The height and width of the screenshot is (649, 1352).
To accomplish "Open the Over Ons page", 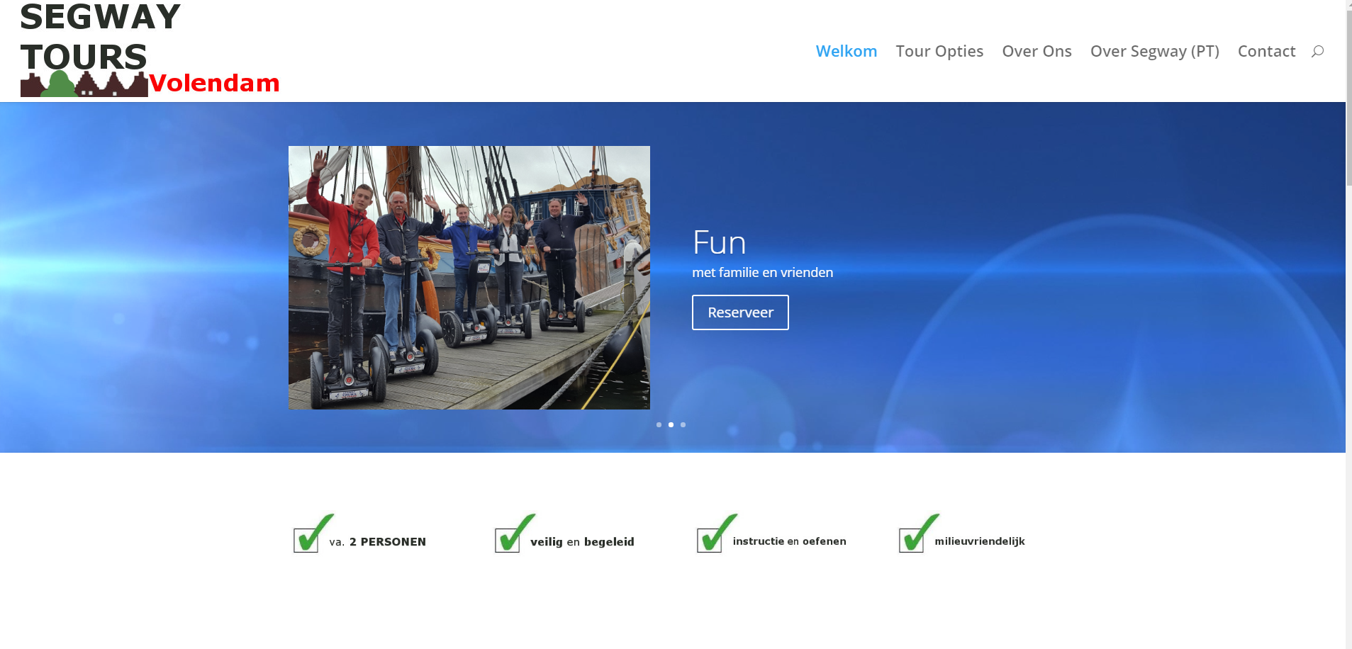I will 1037,51.
